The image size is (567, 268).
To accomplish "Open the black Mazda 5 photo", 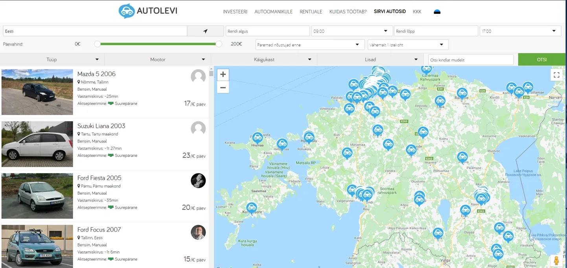I will coord(37,92).
